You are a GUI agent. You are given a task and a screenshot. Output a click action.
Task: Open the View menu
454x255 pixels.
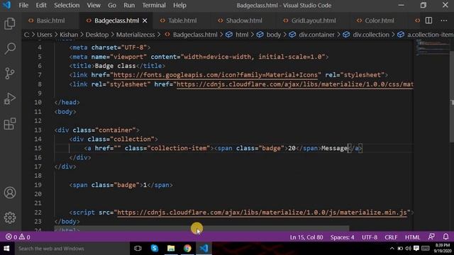coord(94,5)
